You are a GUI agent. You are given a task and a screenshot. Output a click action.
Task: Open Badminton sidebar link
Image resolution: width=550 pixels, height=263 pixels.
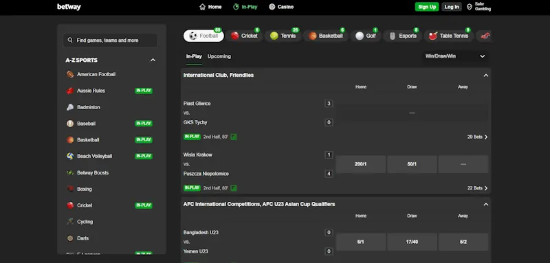pos(89,107)
